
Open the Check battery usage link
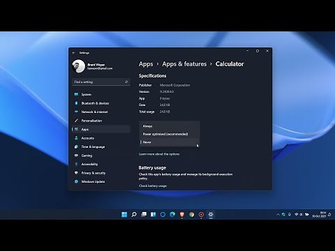153,185
